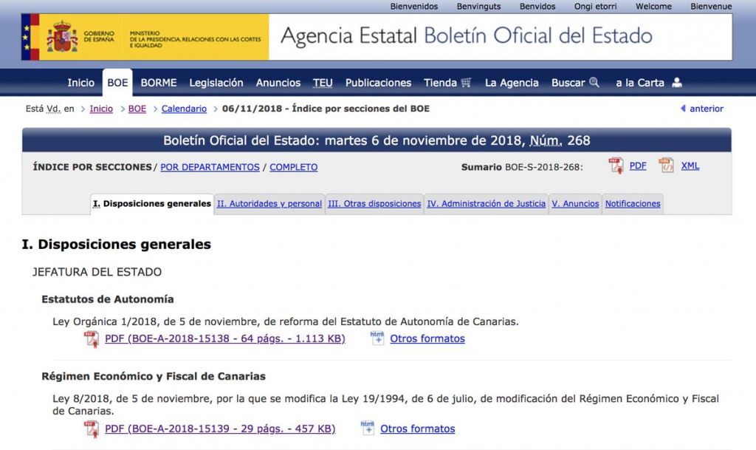Screen dimensions: 756x450
Task: Open the COMPLETO index link
Action: click(294, 167)
